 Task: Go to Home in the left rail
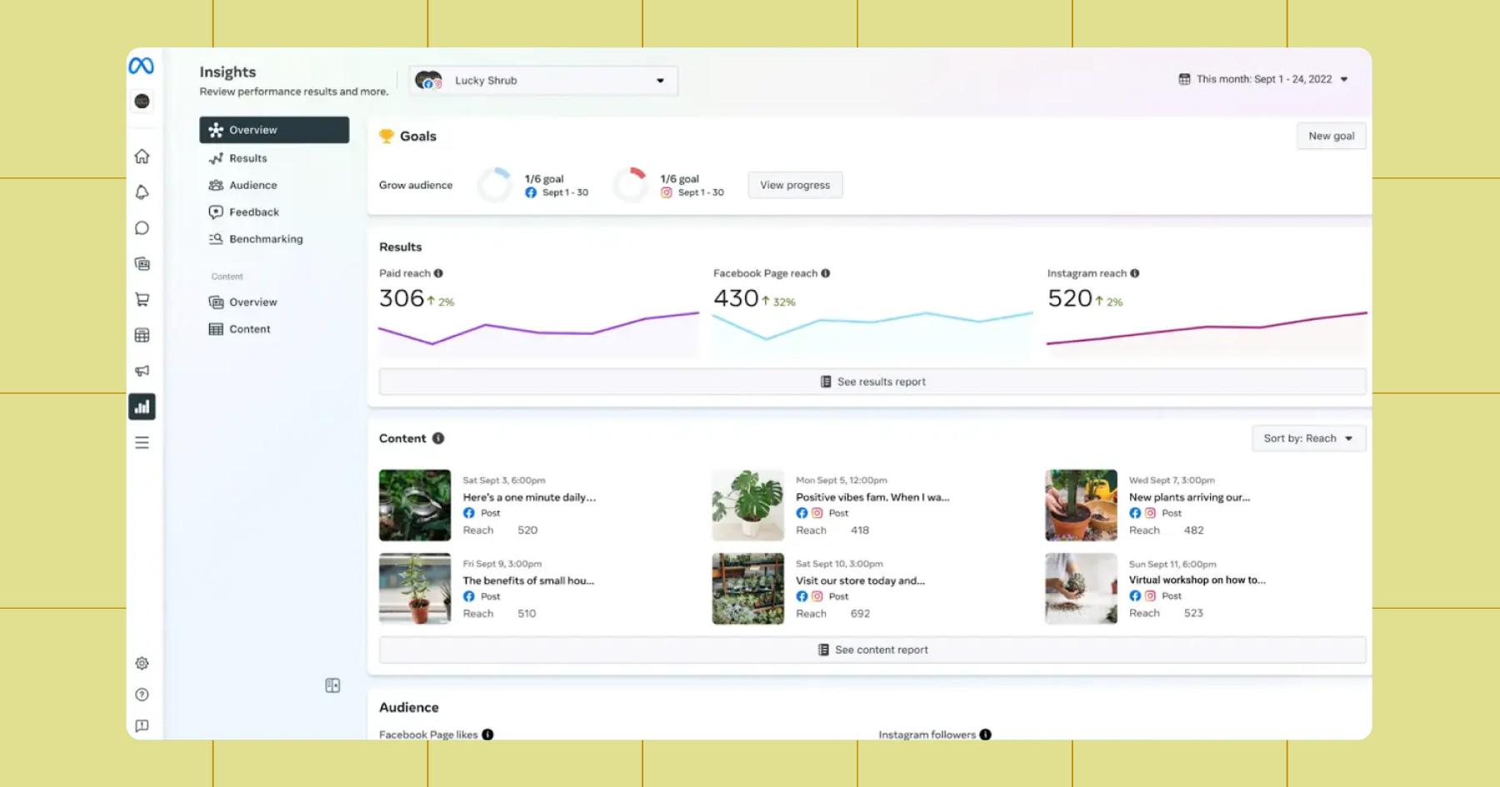[142, 157]
